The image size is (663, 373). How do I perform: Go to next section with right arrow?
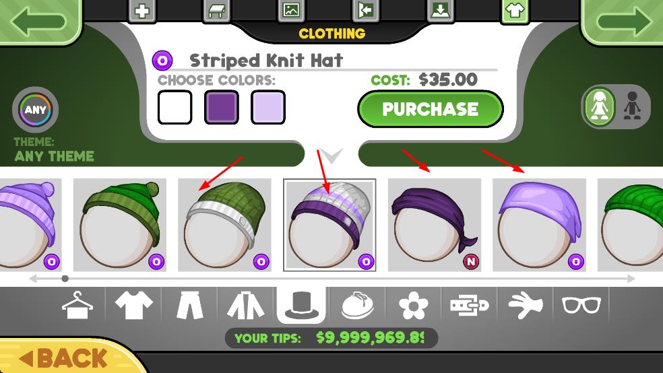coord(622,21)
